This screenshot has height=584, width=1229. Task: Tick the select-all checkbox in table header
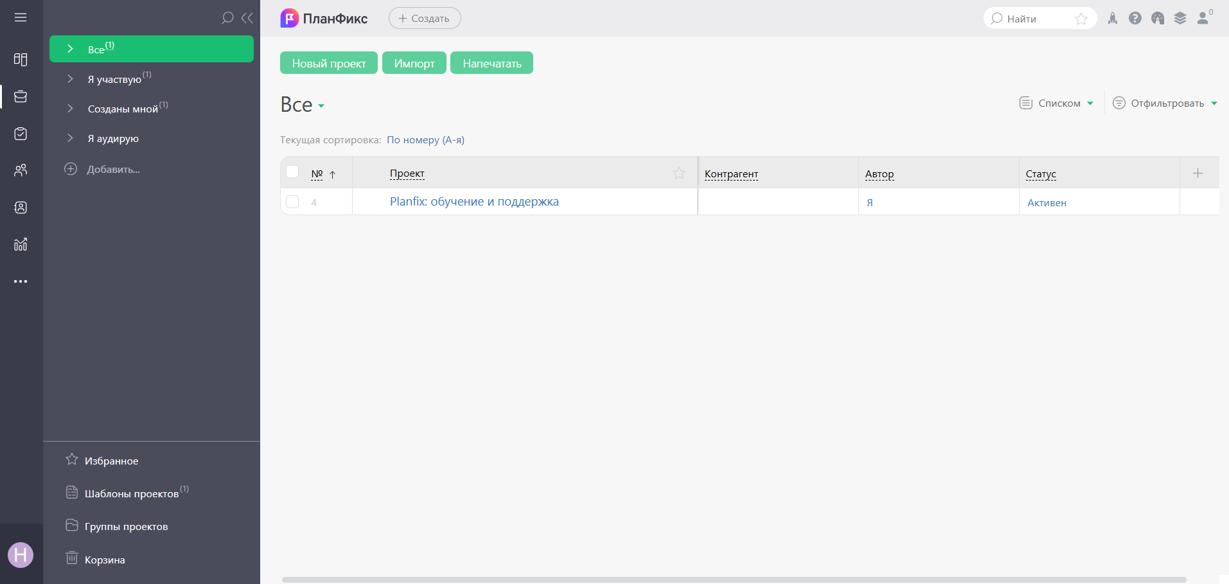click(292, 172)
